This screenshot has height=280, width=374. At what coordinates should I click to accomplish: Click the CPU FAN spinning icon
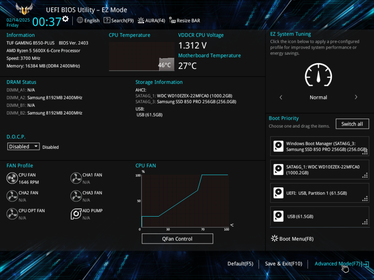(12, 178)
